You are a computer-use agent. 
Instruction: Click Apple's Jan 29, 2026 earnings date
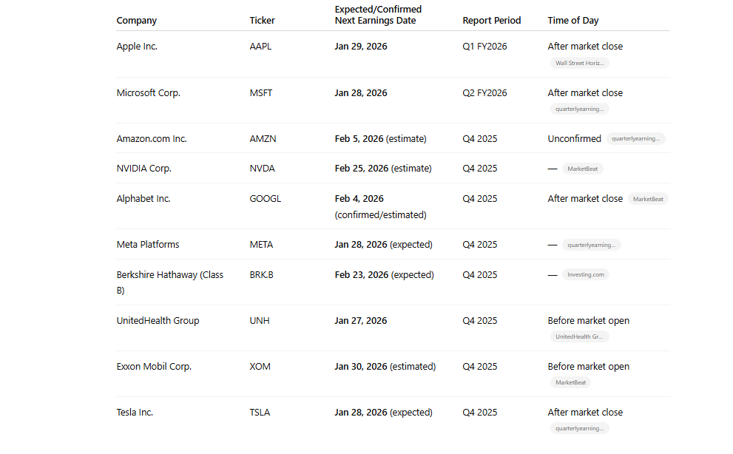361,47
